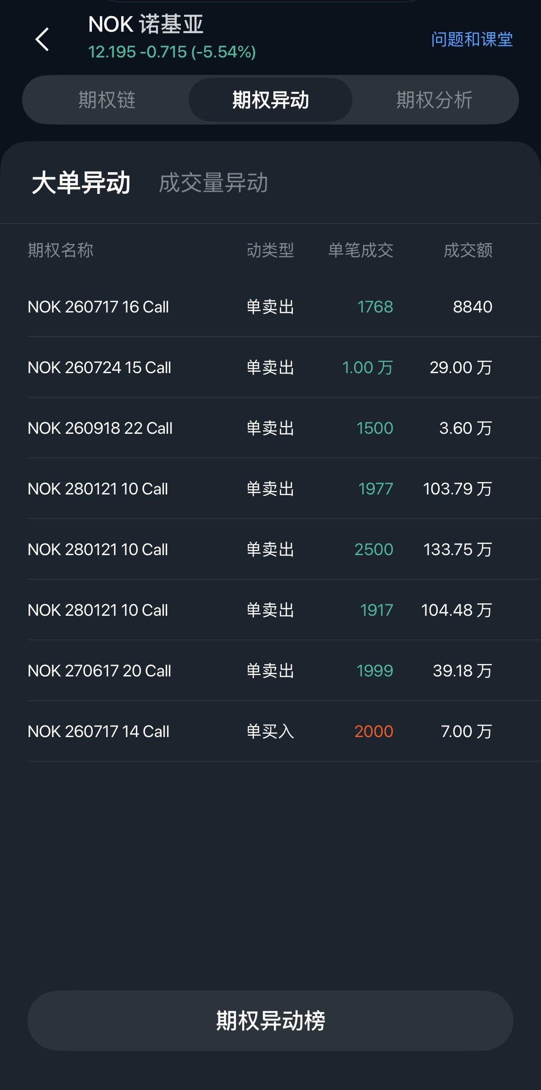Tap the back arrow icon
541x1090 pixels.
(x=42, y=39)
